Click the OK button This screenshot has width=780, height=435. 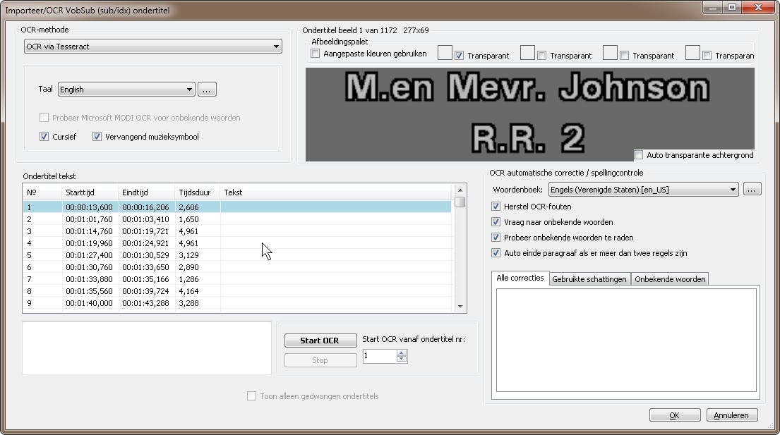675,415
